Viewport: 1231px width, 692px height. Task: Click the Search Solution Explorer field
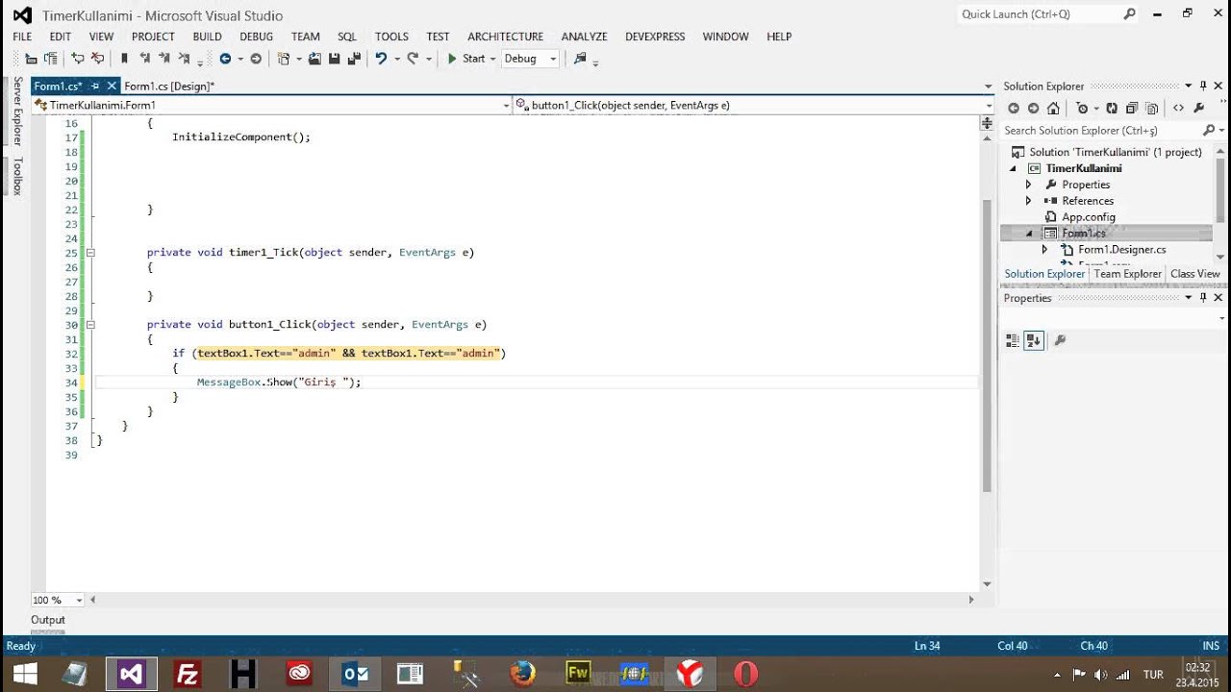coord(1099,130)
